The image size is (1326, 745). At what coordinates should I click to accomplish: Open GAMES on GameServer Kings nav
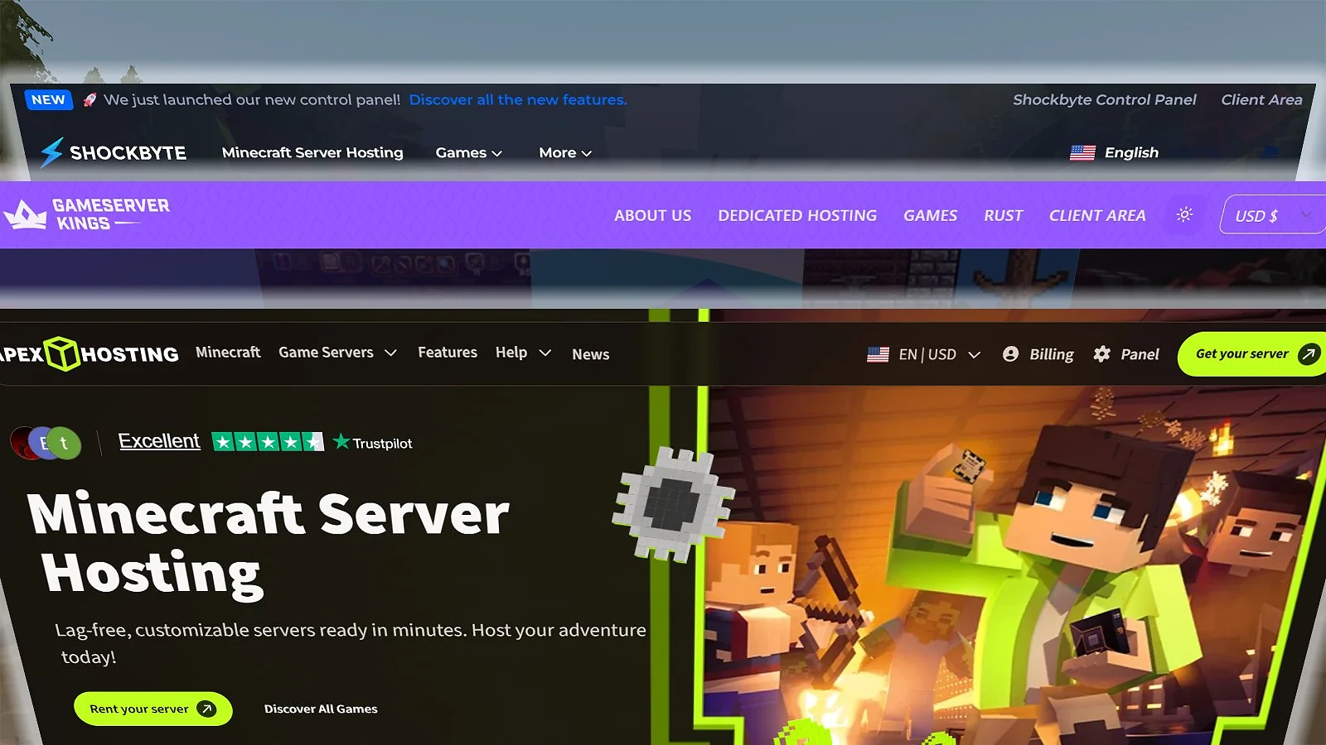[x=930, y=215]
